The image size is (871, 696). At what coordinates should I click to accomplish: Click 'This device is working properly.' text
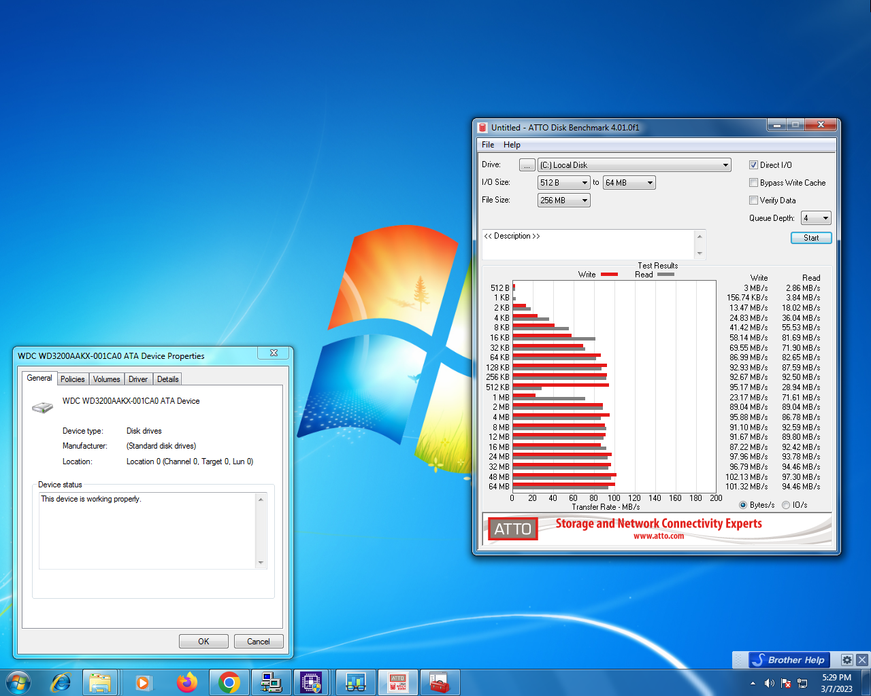pyautogui.click(x=91, y=499)
